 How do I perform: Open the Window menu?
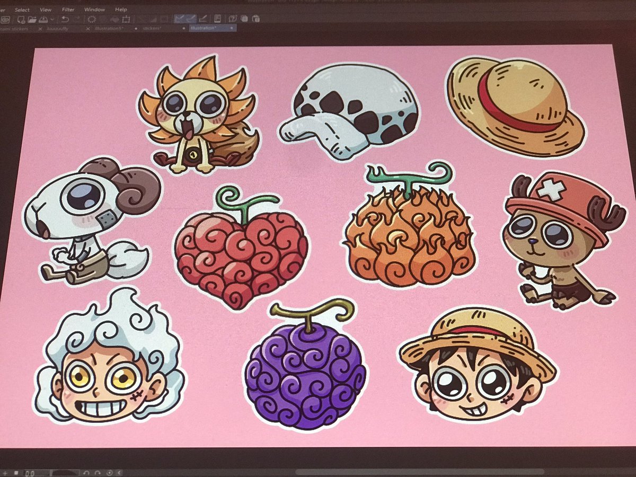(94, 10)
